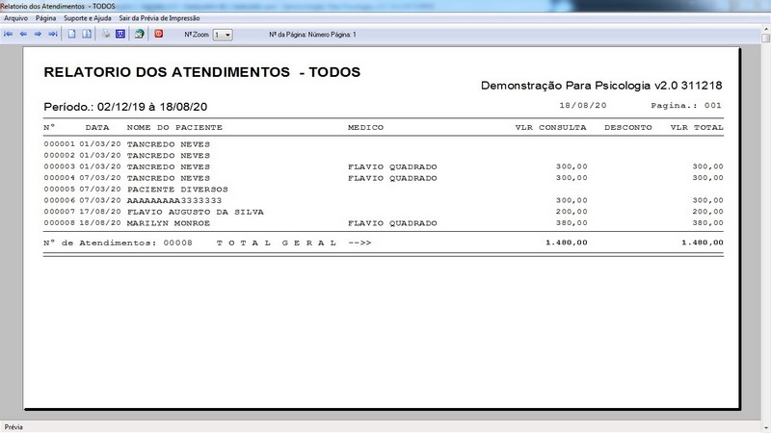Click the 'Pagina.: 001' text
This screenshot has width=771, height=433.
[x=686, y=106]
